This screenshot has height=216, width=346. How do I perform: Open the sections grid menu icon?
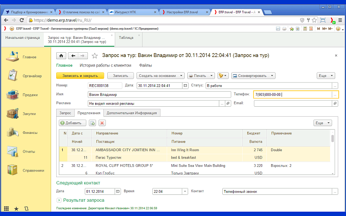[x=6, y=209]
